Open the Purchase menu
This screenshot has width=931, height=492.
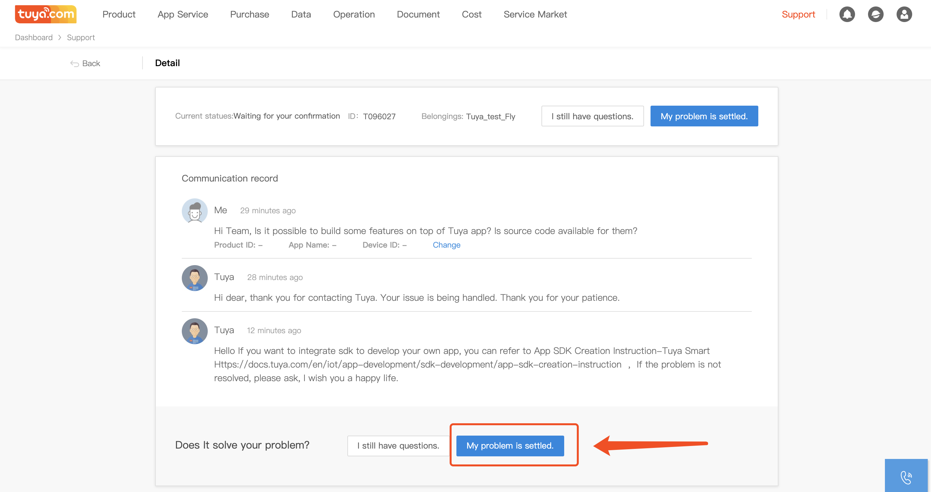pos(250,15)
